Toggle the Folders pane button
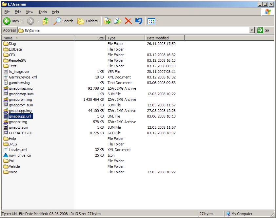This screenshot has width=276, height=218. [x=88, y=21]
